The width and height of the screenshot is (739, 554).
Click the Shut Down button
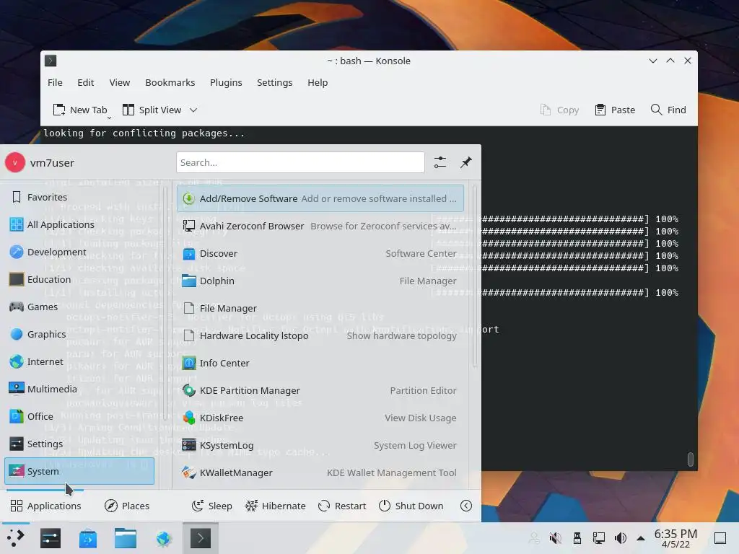tap(411, 506)
